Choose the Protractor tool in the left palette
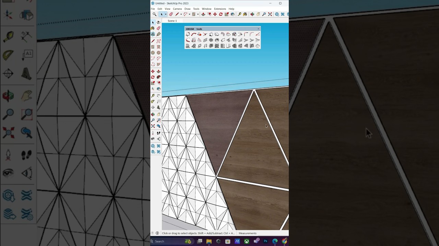Screen dimensions: 439x246 point(153,101)
